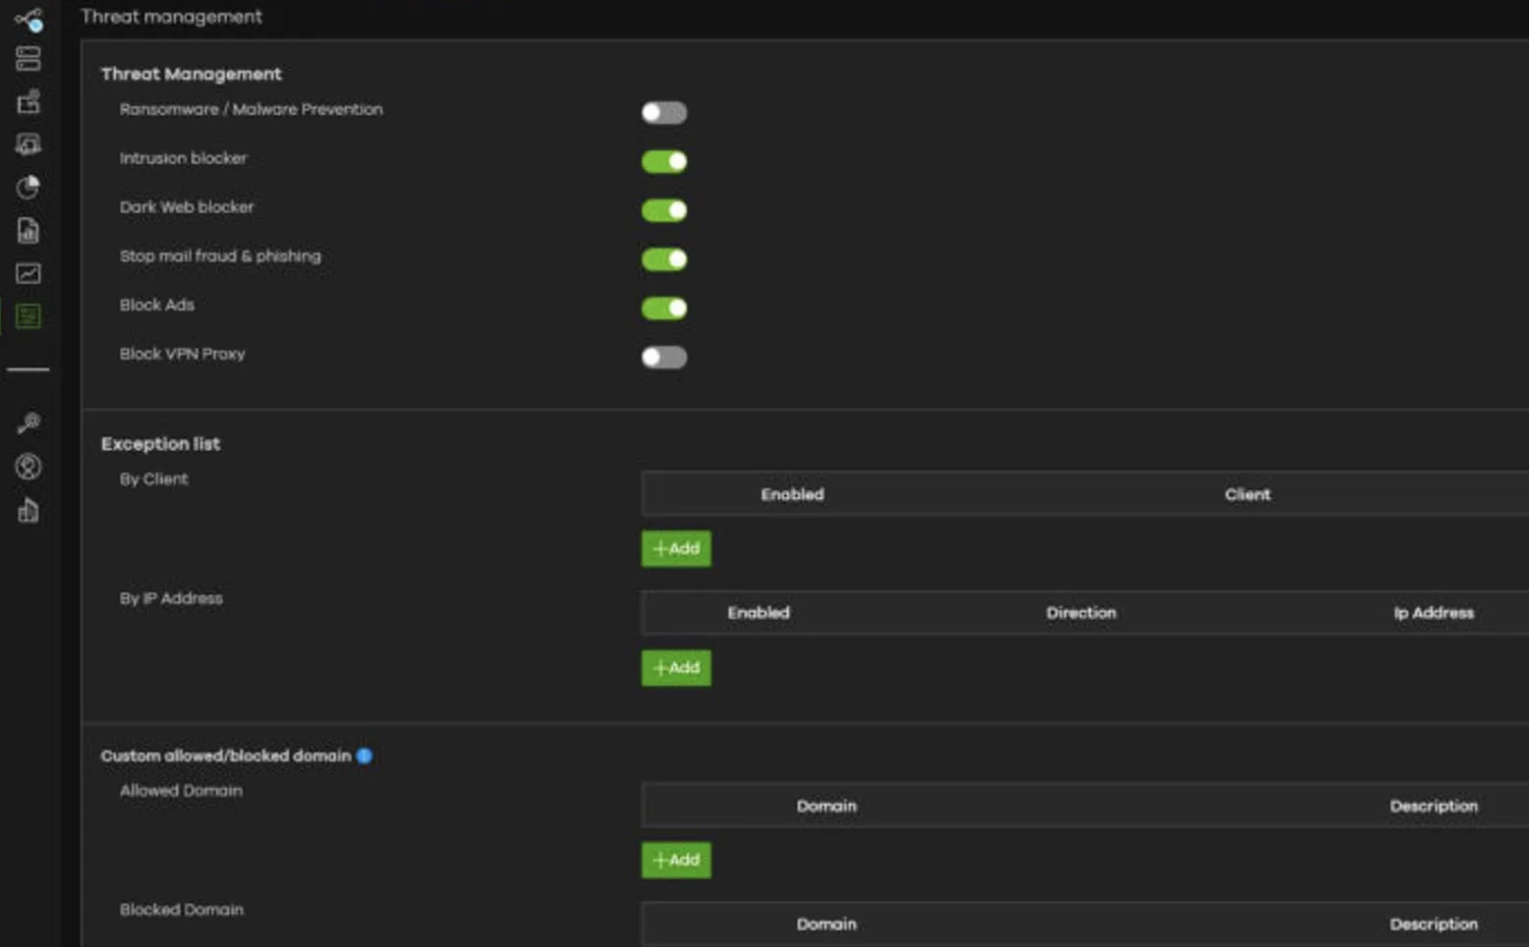1529x947 pixels.
Task: Open the sidebar icon below devices list
Action: 28,101
